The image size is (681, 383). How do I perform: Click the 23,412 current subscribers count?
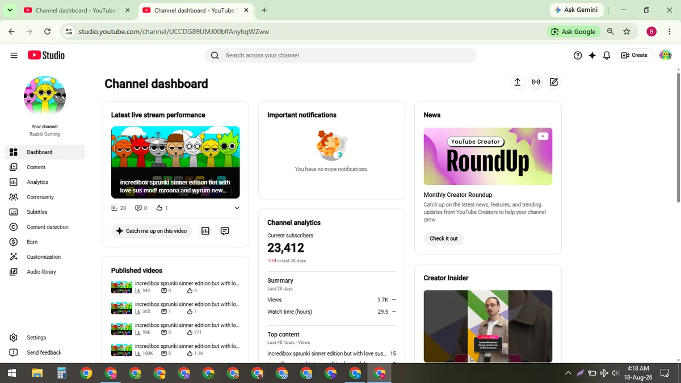(285, 248)
